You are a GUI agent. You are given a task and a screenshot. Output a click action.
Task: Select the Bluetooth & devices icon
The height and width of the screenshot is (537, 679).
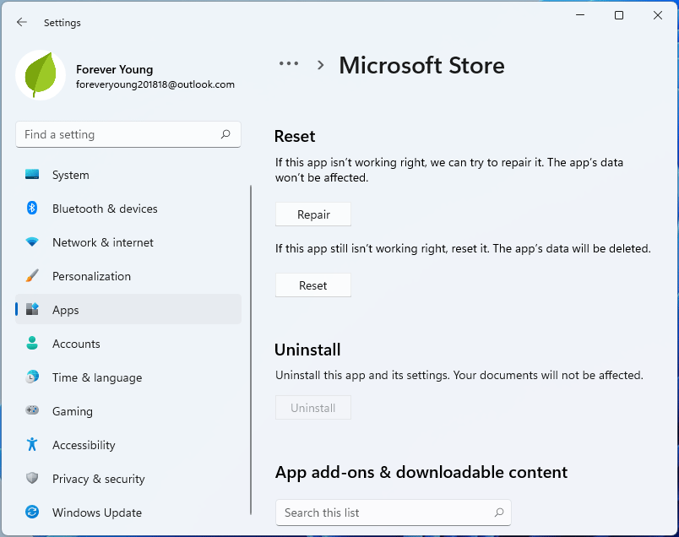31,209
